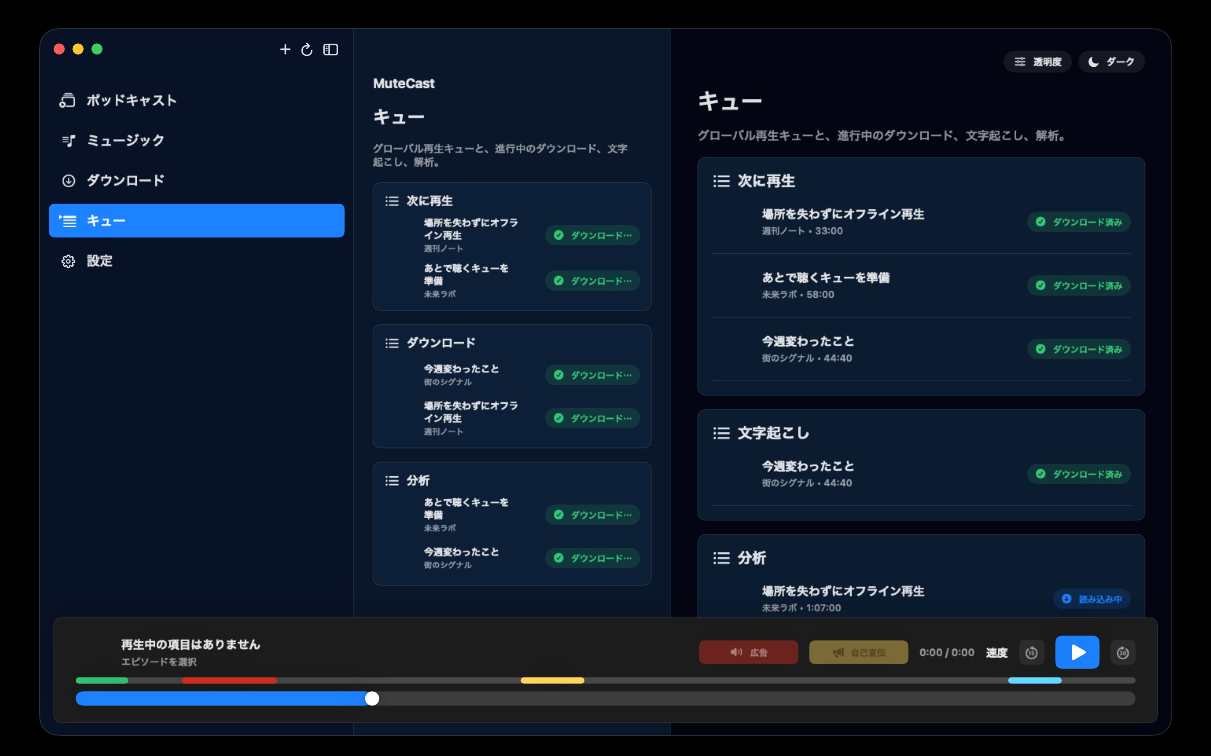
Task: Skip back 15 seconds
Action: tap(1031, 653)
